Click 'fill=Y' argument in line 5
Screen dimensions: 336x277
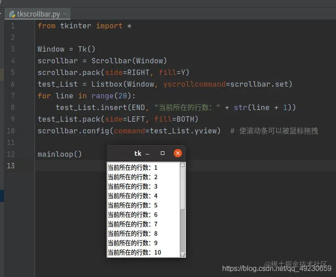click(172, 72)
